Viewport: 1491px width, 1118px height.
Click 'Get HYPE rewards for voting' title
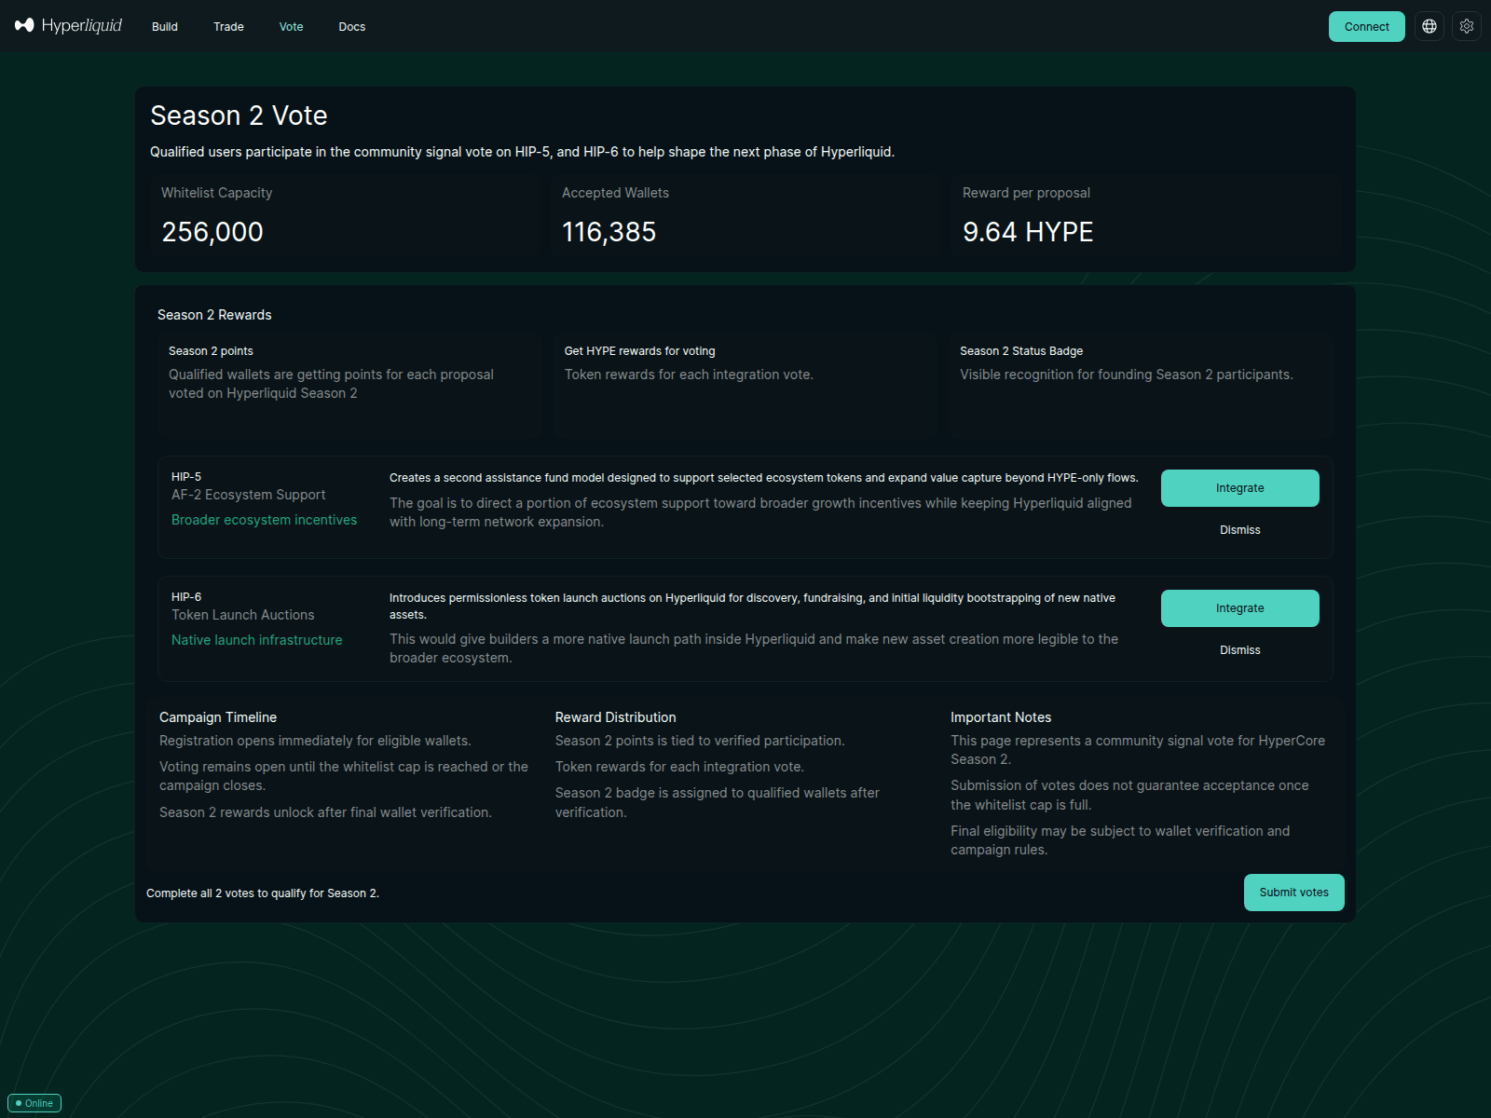click(x=640, y=351)
